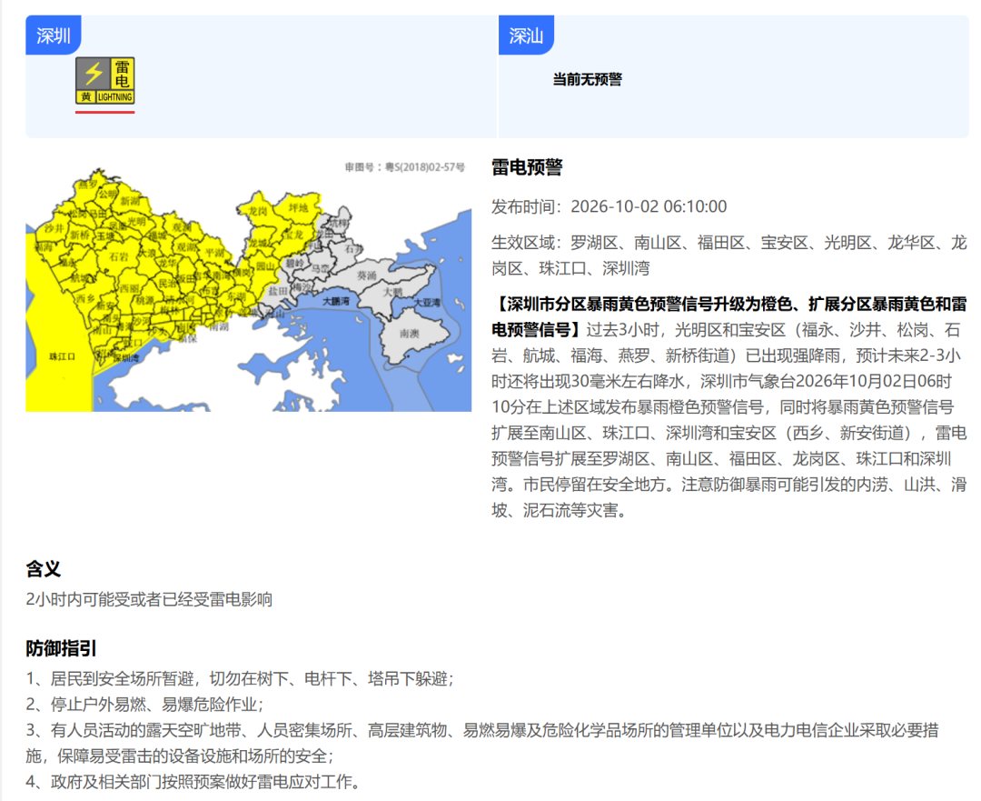Click the 桃源 district on the map
The width and height of the screenshot is (981, 801).
pyautogui.click(x=144, y=301)
